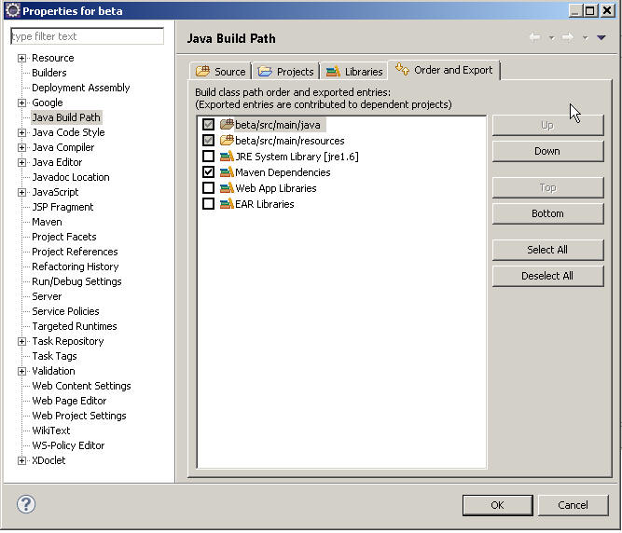
Task: Select the Order and Export tab
Action: [x=444, y=70]
